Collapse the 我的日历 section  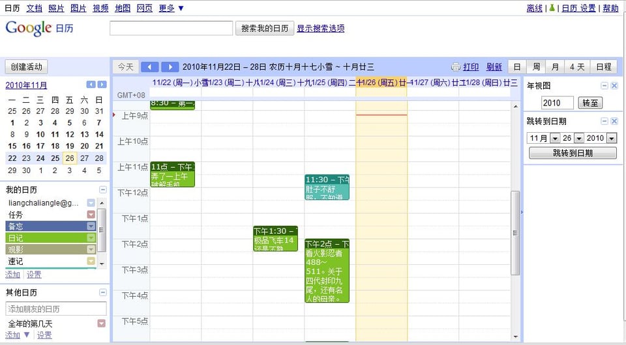pyautogui.click(x=103, y=189)
